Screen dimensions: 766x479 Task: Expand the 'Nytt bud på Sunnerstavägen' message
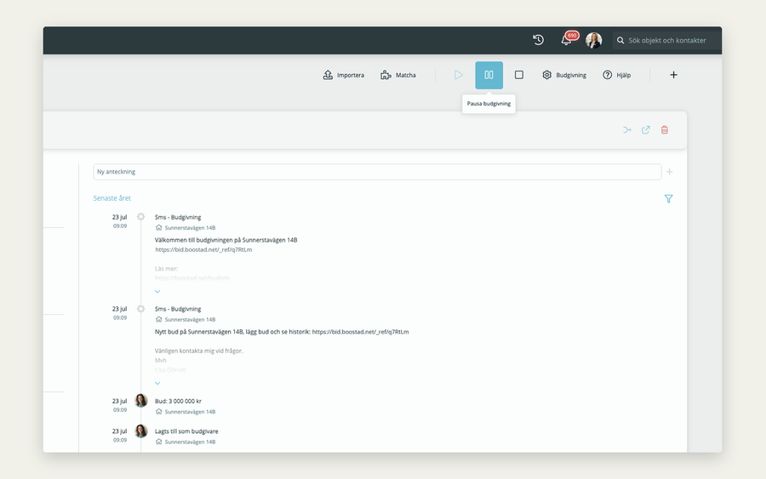click(x=157, y=384)
